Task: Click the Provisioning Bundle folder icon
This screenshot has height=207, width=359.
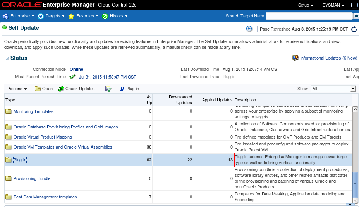Action: click(x=9, y=178)
